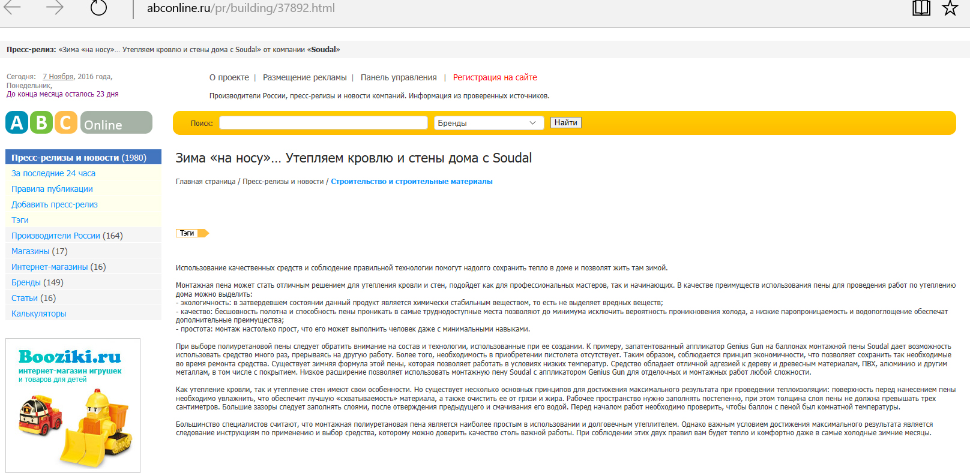Open the reading view book icon

point(921,8)
